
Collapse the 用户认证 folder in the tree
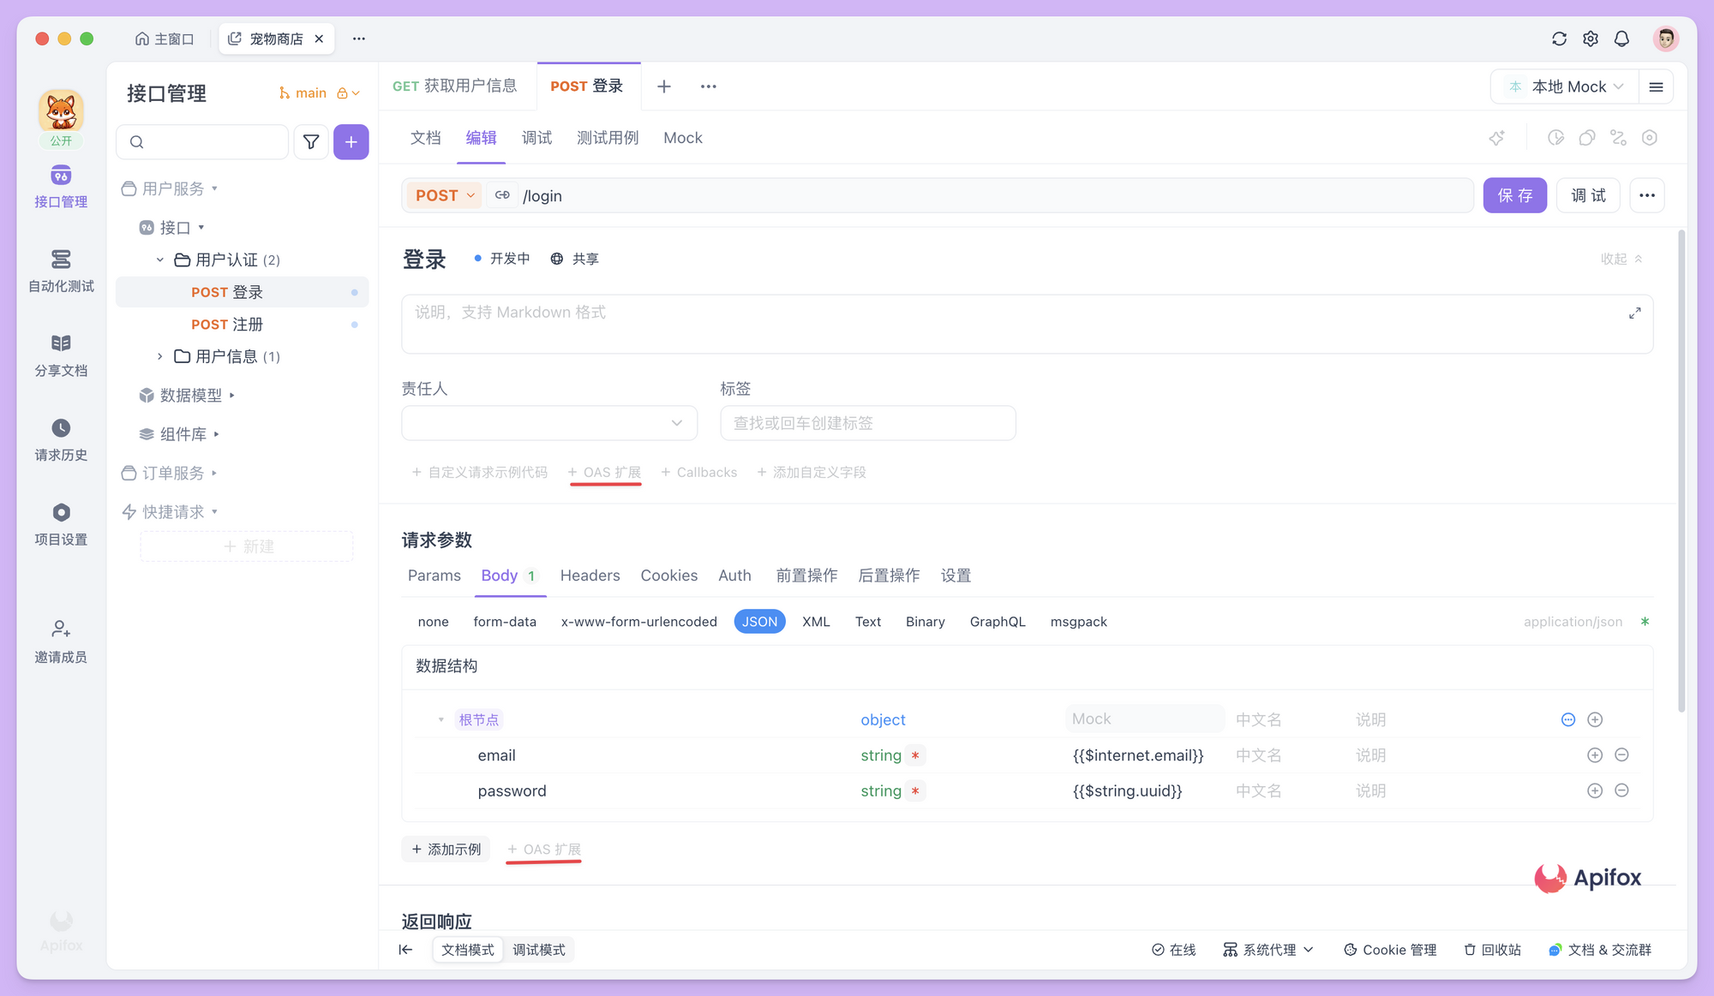pos(159,259)
